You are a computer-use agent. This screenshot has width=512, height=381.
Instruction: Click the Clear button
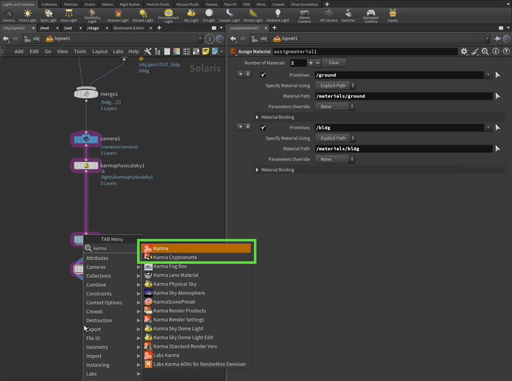(334, 63)
